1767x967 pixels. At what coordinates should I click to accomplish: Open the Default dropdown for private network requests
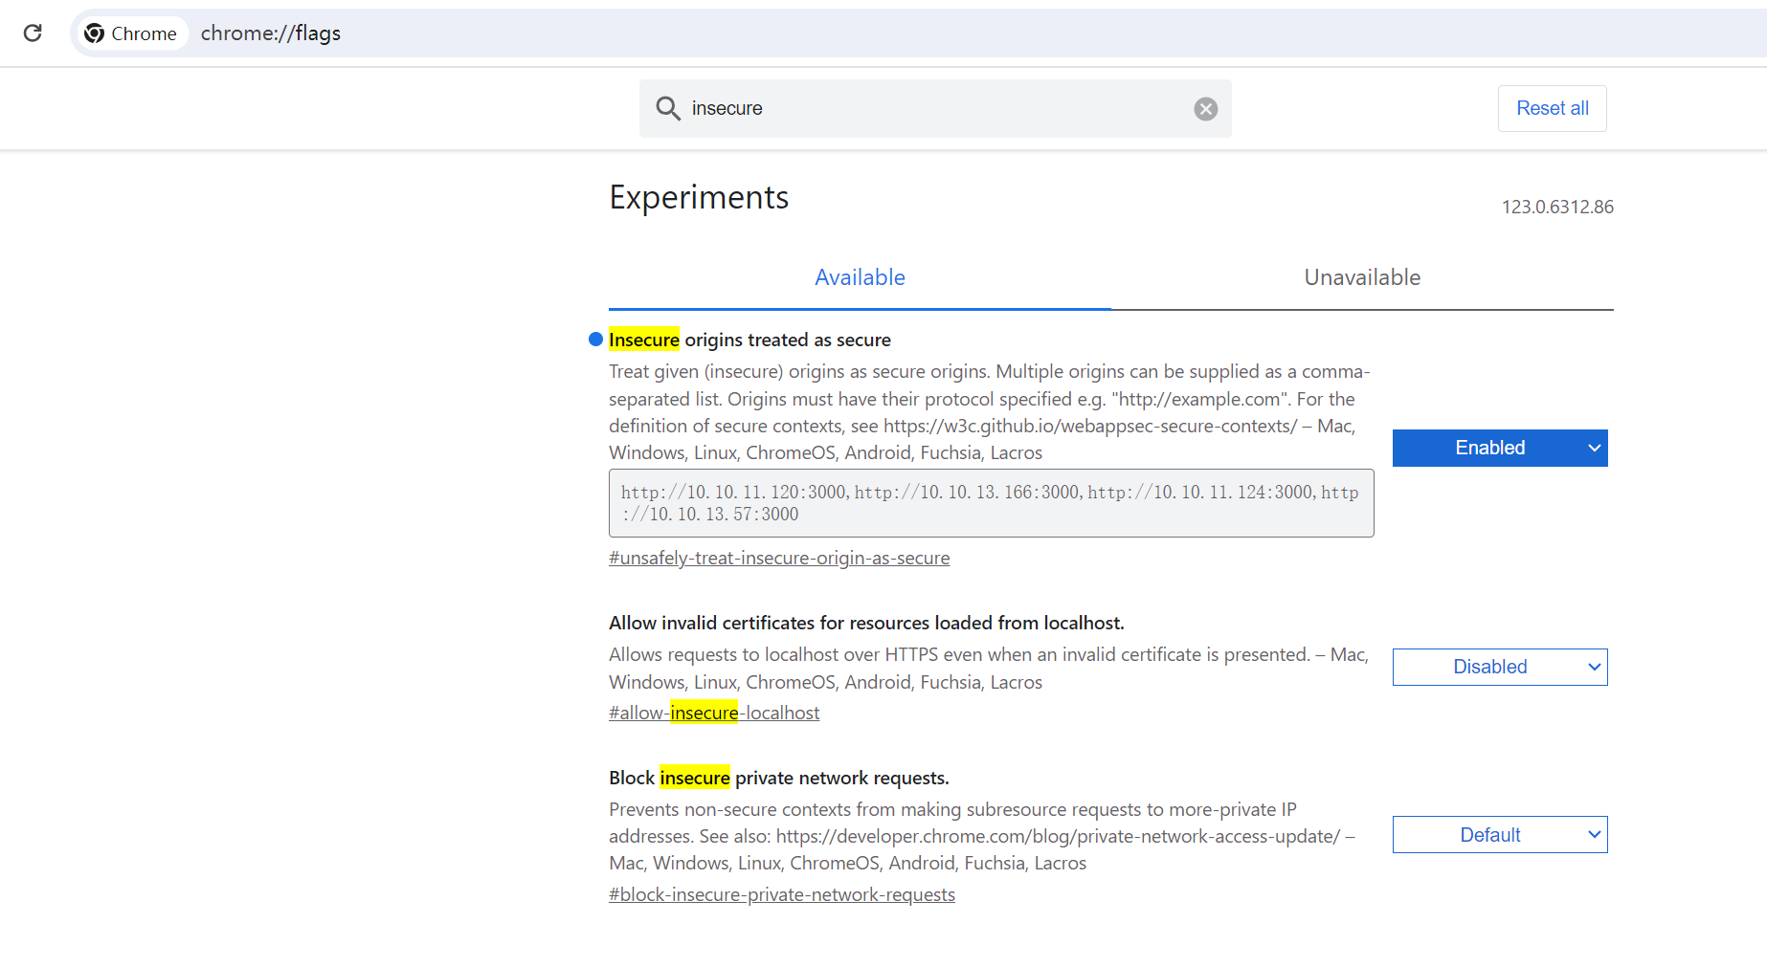[x=1499, y=835]
